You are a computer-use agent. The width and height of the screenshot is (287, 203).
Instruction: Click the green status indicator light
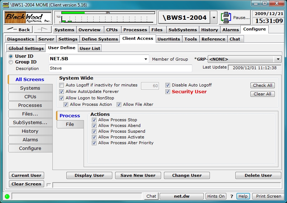tap(7, 196)
